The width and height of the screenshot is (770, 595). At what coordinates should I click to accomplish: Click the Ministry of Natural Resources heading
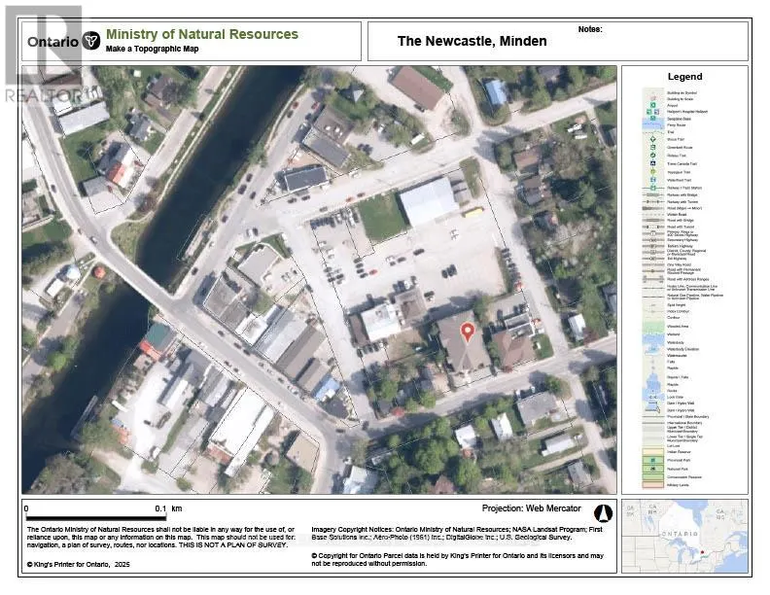pos(201,34)
